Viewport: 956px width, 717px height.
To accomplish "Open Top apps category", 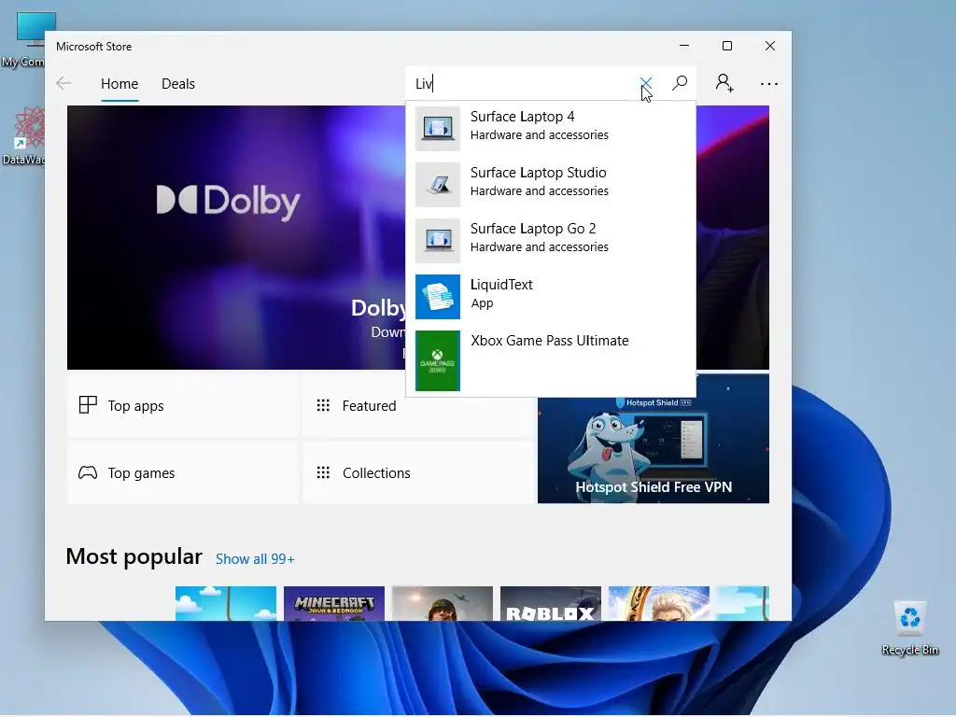I will [183, 405].
